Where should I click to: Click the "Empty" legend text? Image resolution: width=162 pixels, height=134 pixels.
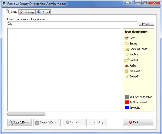click(133, 44)
